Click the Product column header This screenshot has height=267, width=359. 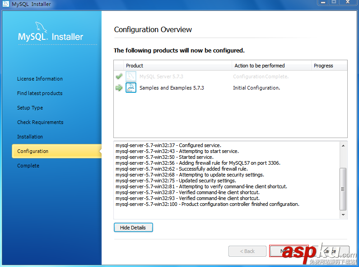point(177,66)
